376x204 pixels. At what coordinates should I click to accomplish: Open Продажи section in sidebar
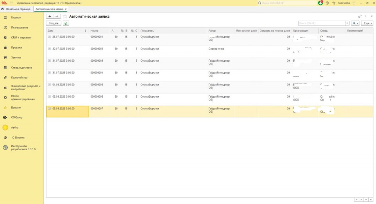22,47
